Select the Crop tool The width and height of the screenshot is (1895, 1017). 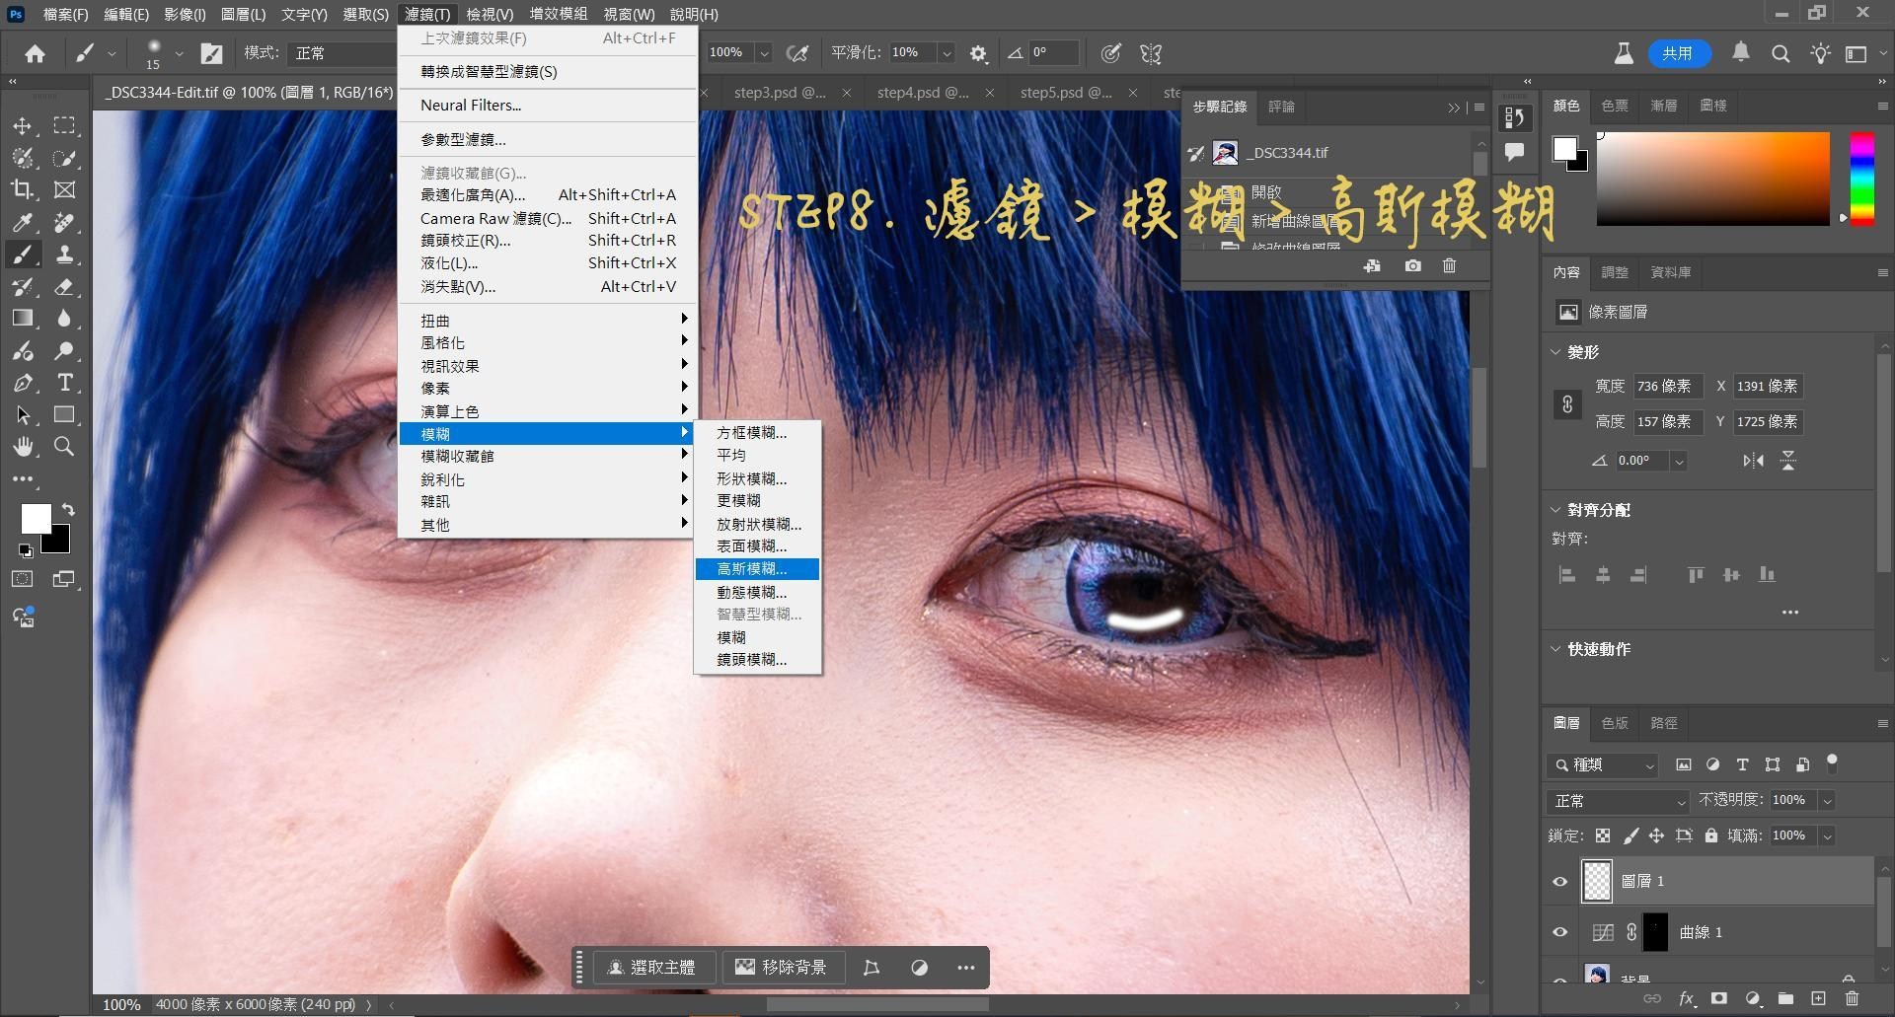pos(23,189)
